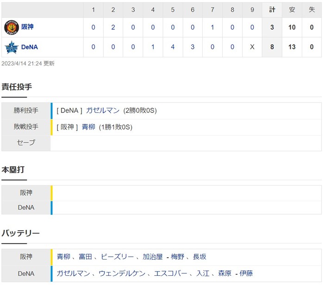324x285 pixels.
Task: Open catcher 梅野 link
Action: click(177, 257)
